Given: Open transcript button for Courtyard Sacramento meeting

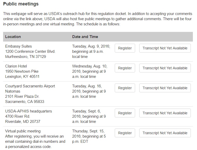Looking at the screenshot, I should tap(165, 88).
